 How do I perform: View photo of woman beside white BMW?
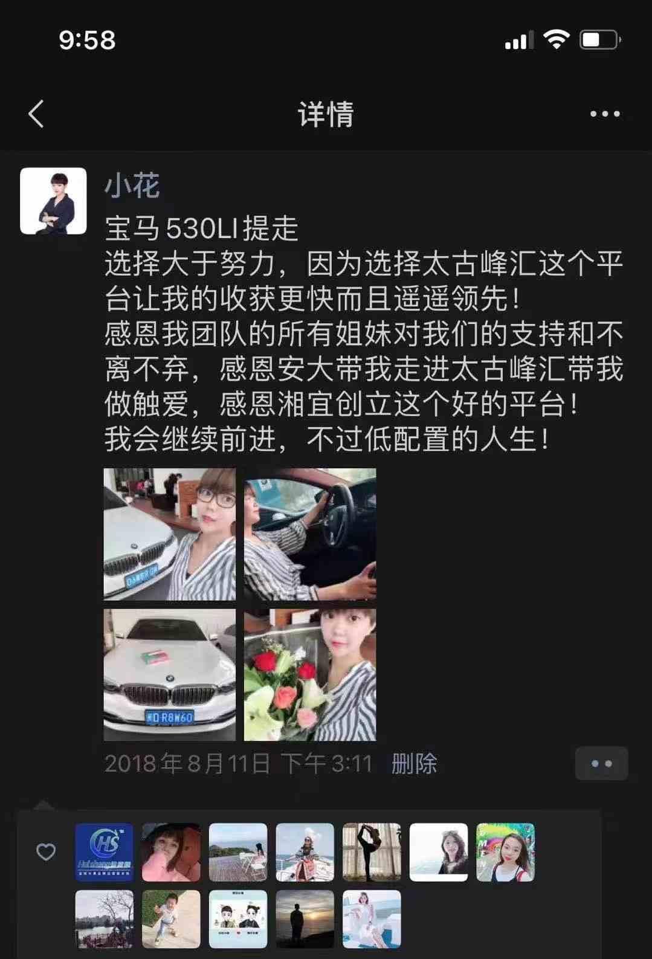click(170, 534)
